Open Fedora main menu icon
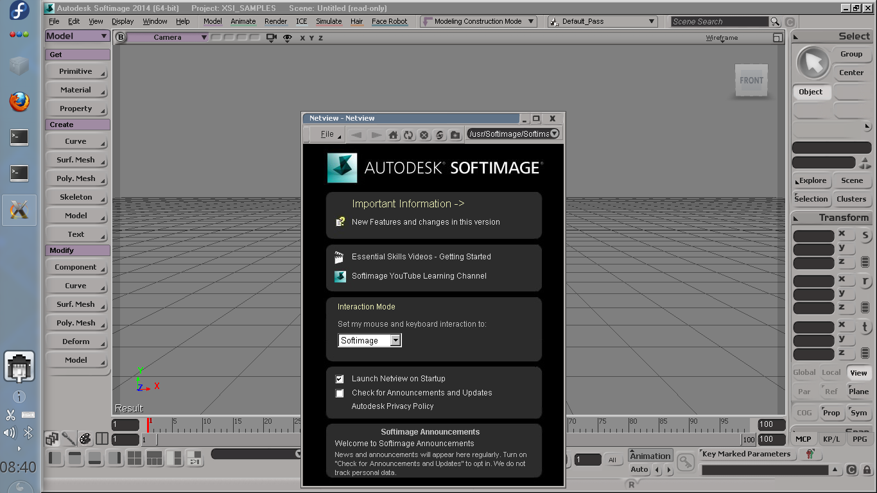The image size is (877, 493). coord(19,12)
